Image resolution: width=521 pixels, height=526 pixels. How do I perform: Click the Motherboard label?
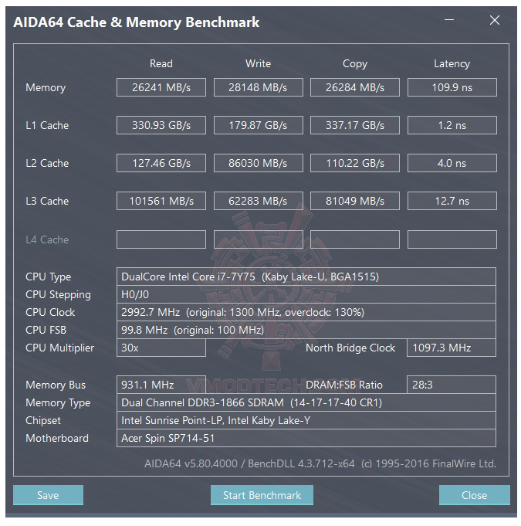pyautogui.click(x=57, y=438)
